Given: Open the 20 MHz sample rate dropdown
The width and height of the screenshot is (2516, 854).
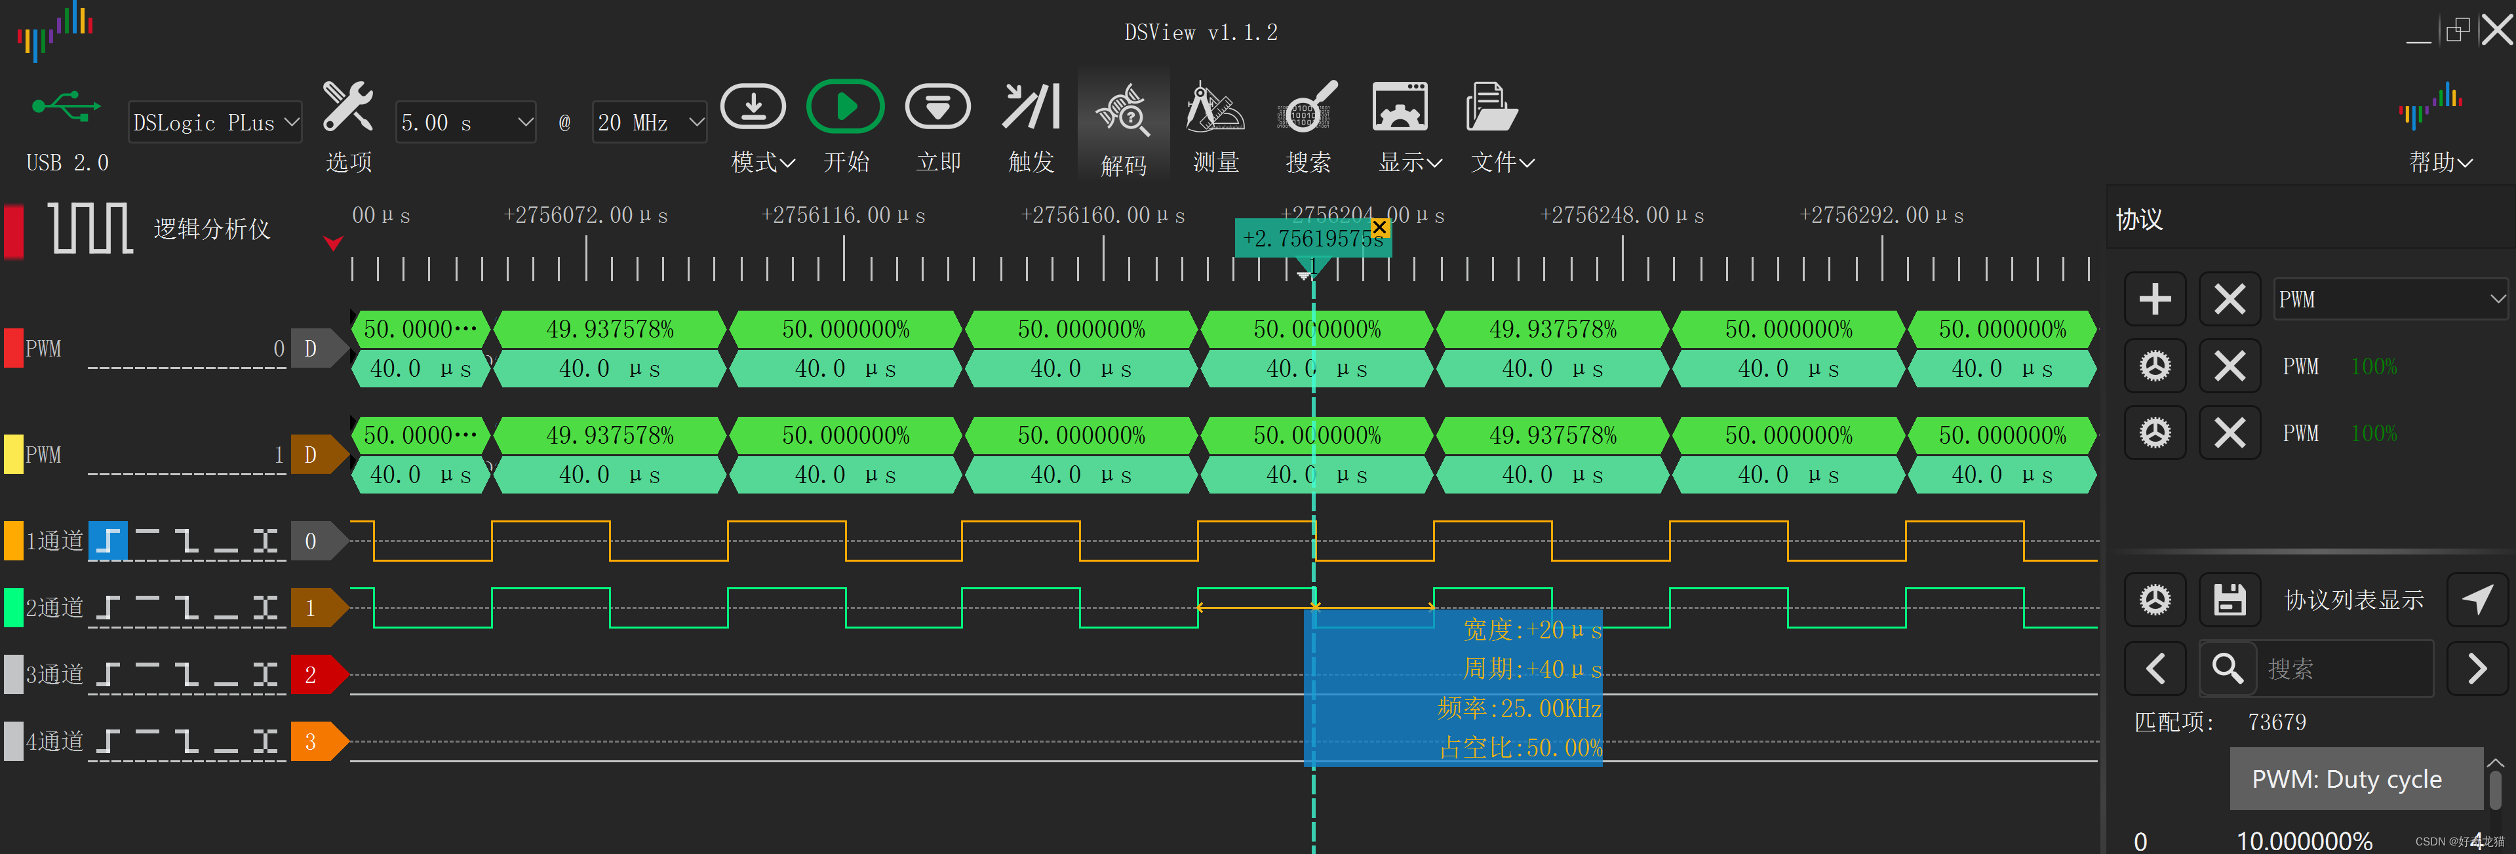Looking at the screenshot, I should [x=648, y=122].
